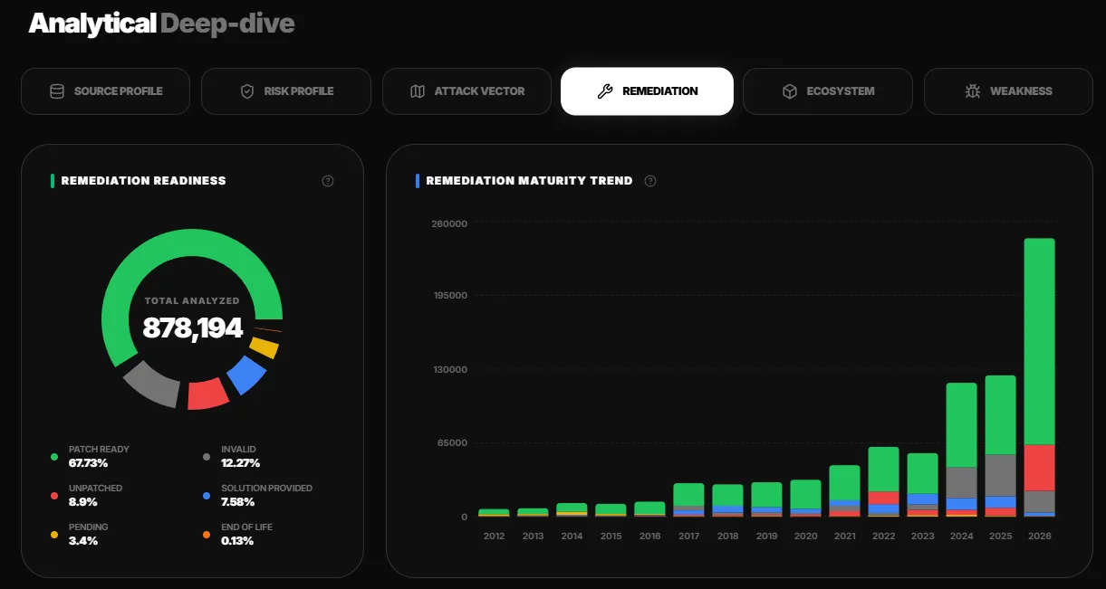Click the help icon beside Remediation Readiness

(328, 181)
